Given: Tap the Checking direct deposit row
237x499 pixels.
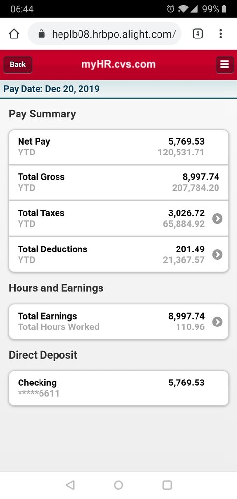Looking at the screenshot, I should 118,388.
